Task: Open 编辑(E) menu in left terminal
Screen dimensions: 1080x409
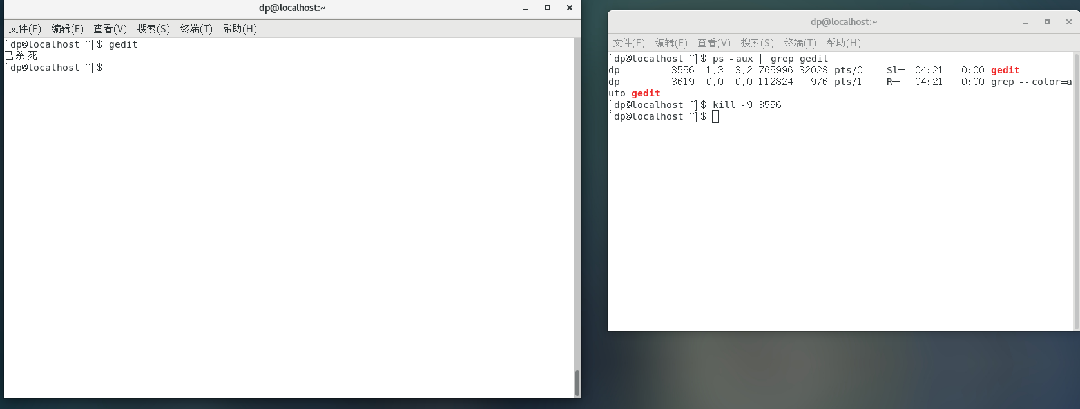Action: pos(68,29)
